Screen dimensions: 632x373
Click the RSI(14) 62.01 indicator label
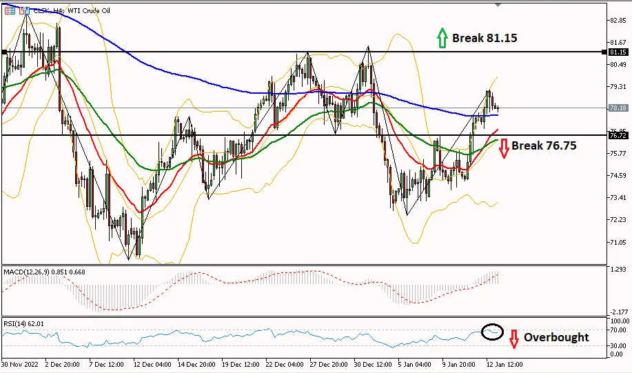click(24, 324)
